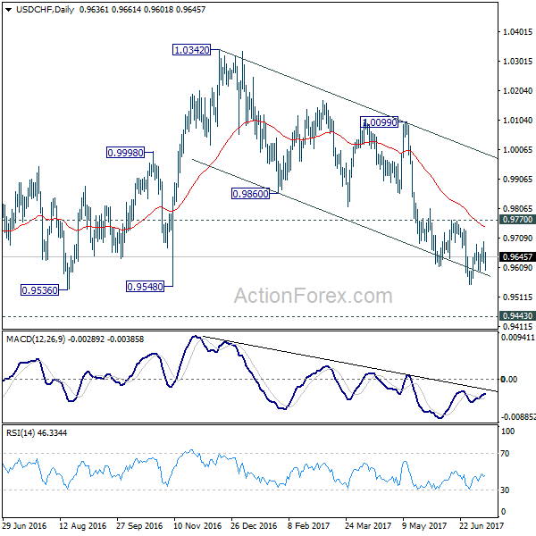
Task: Click the 9 May 2017 date label
Action: [x=424, y=525]
